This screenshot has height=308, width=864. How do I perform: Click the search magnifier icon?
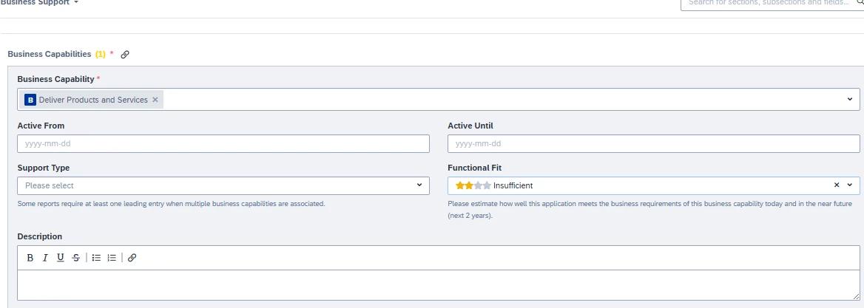[x=860, y=2]
